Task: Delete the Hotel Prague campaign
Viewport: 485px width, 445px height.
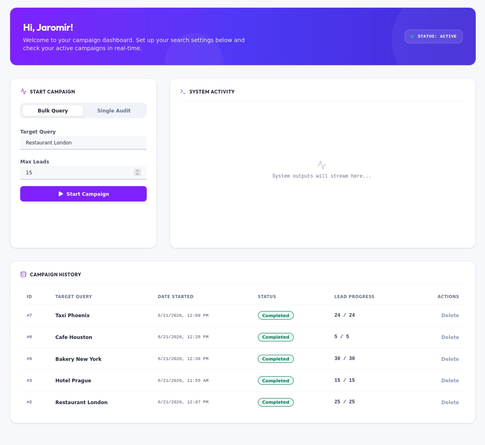Action: click(450, 381)
